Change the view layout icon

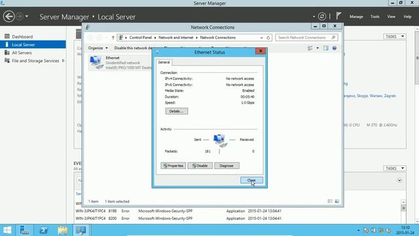click(310, 48)
